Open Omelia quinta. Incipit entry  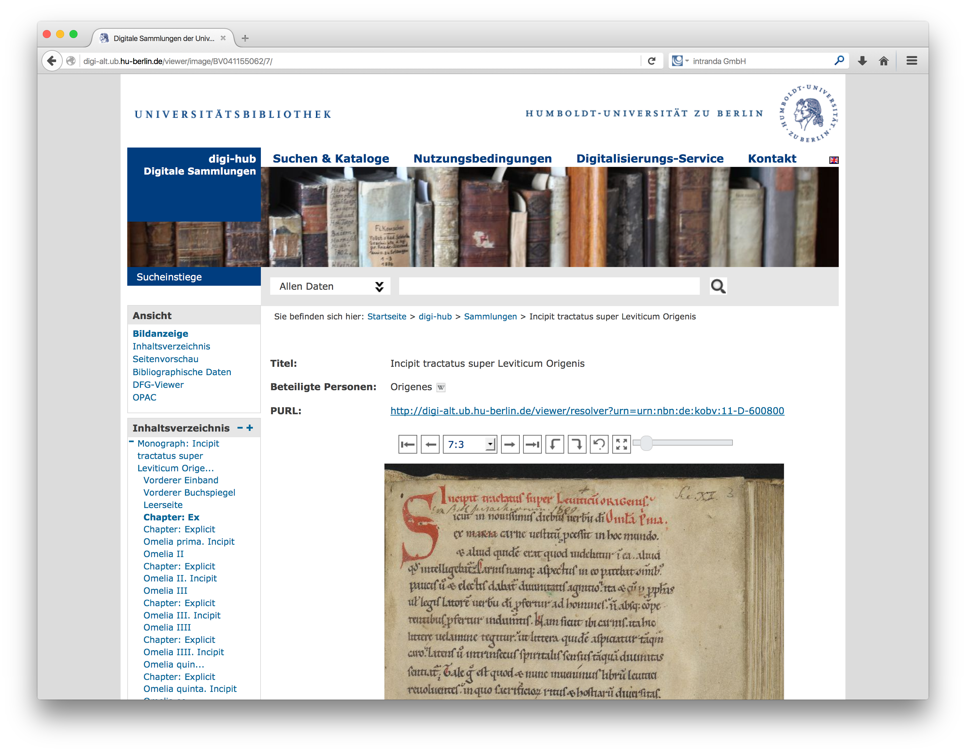(x=190, y=689)
